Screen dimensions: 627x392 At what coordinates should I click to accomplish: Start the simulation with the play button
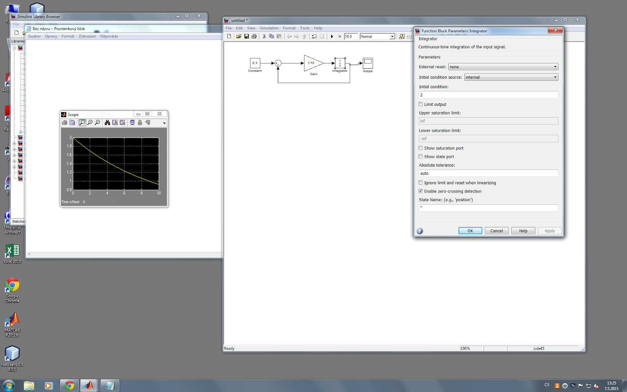[x=332, y=36]
